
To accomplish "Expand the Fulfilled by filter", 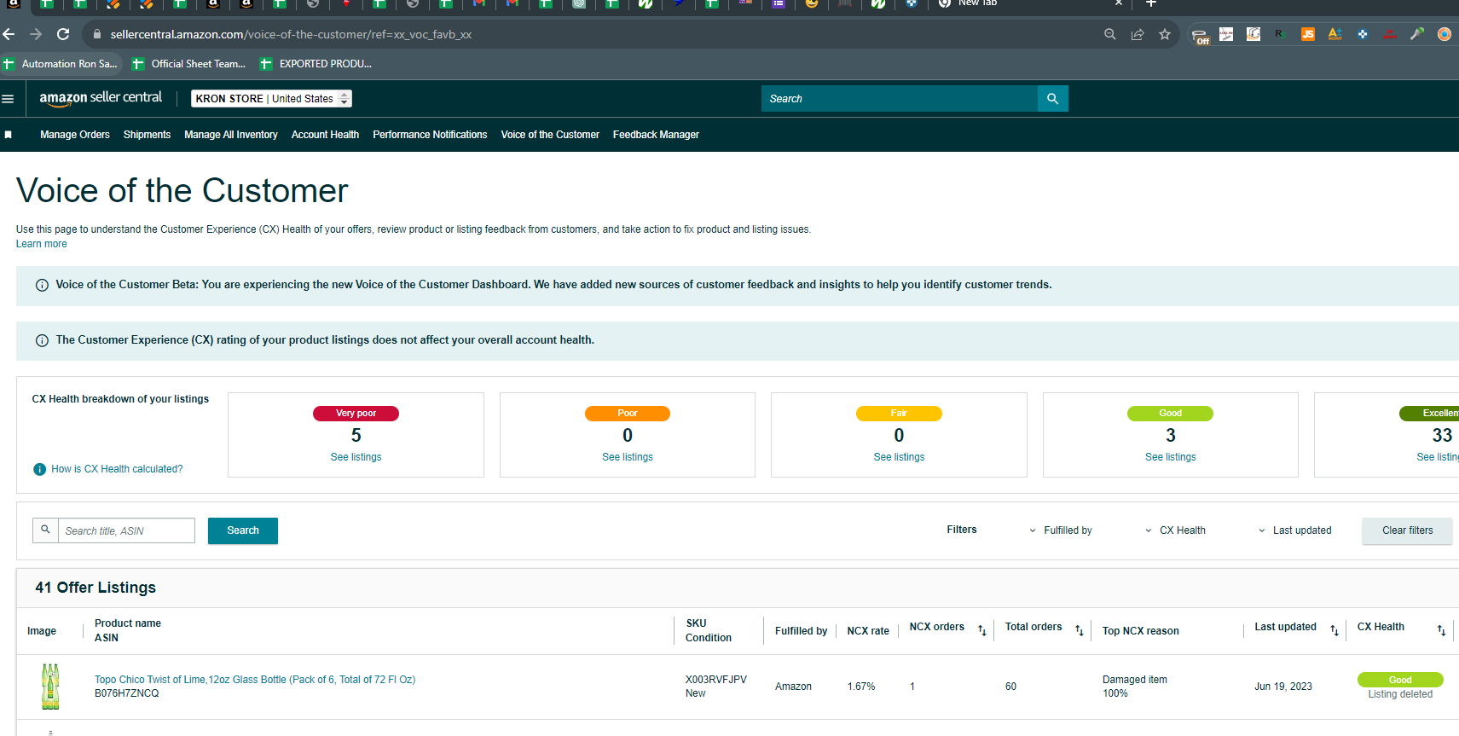I will 1061,530.
